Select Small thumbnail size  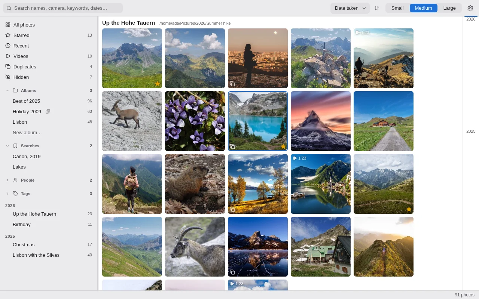click(397, 8)
